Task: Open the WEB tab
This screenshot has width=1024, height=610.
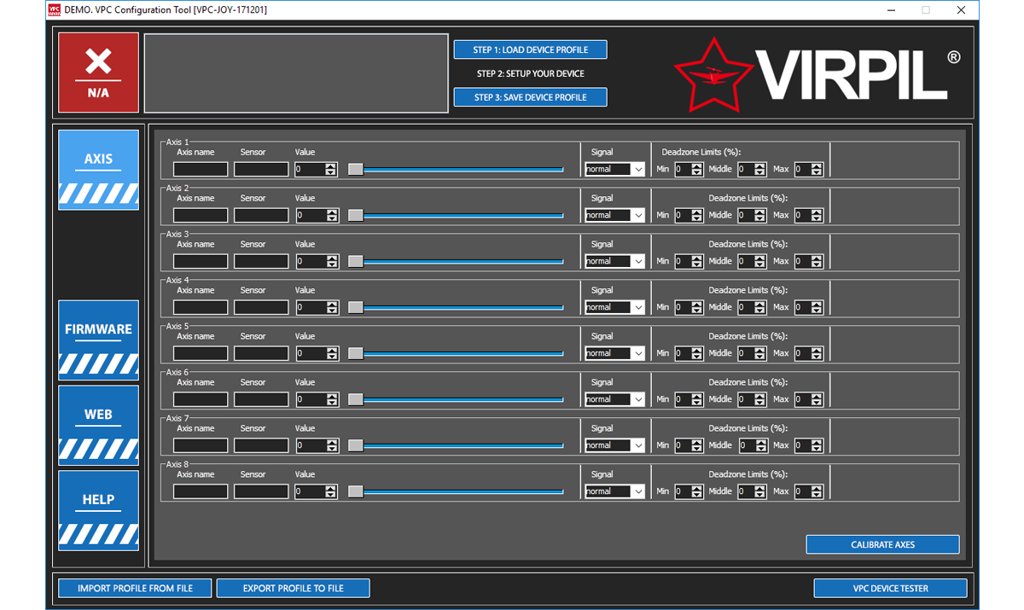Action: (x=98, y=425)
